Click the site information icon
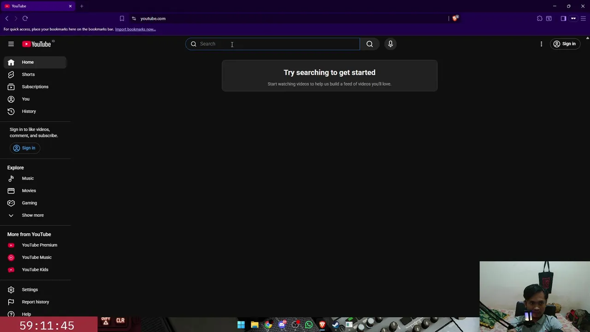 134,18
